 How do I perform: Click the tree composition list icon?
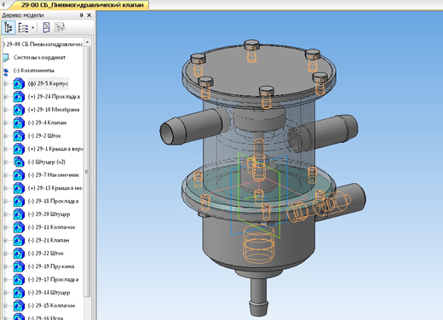coord(23,28)
